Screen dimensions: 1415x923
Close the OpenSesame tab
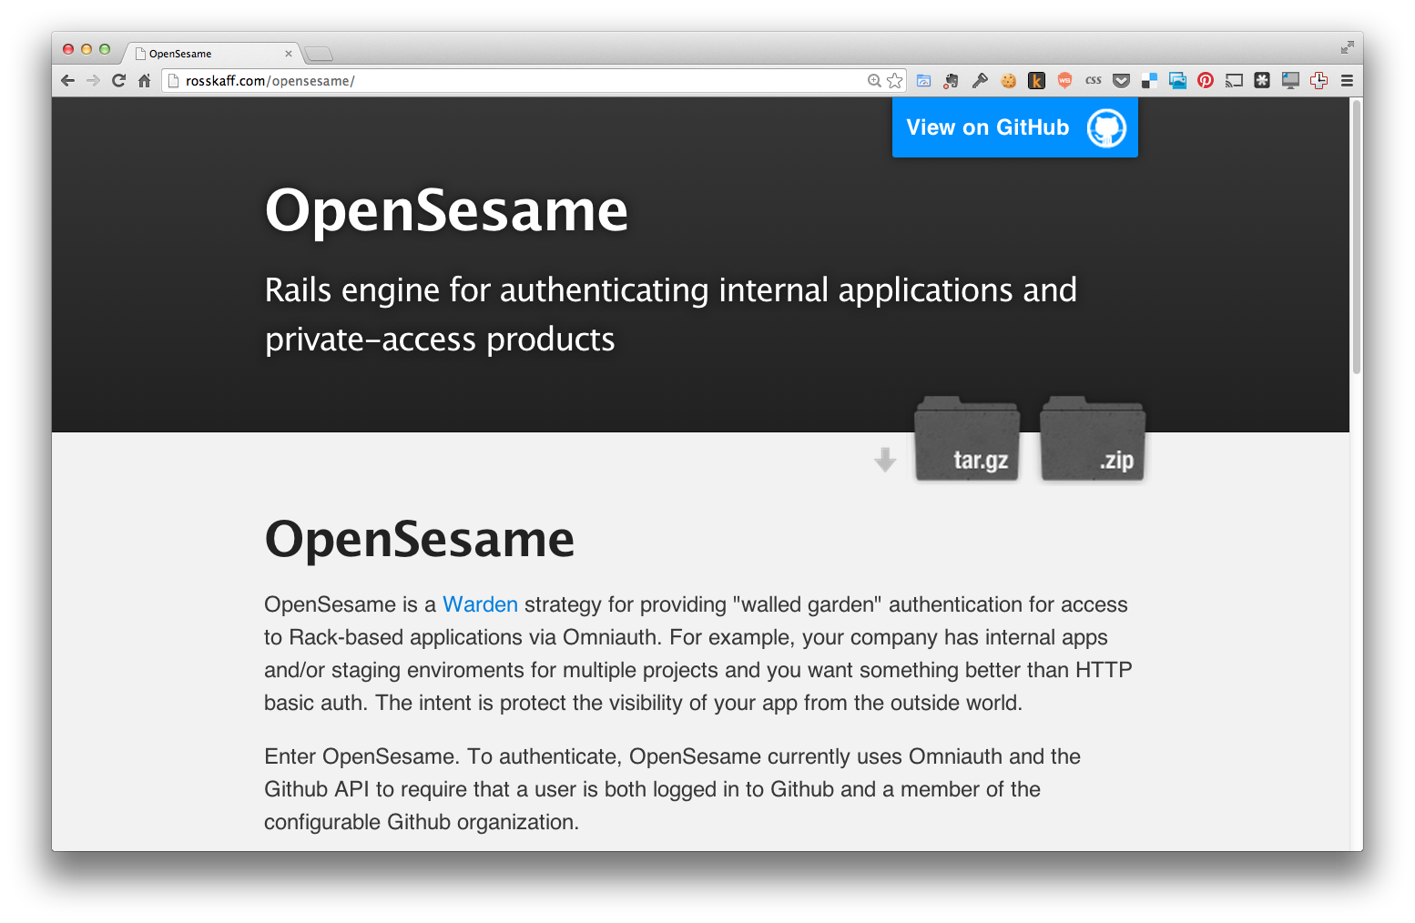pos(289,54)
